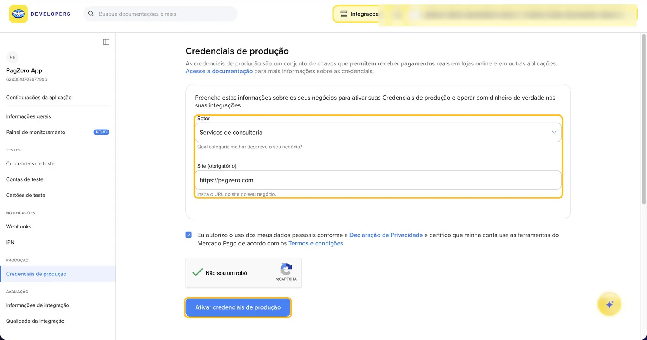Click Ativar credenciais de produção button

pyautogui.click(x=238, y=307)
